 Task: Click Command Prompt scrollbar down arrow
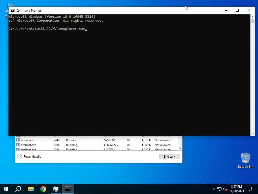click(x=252, y=134)
